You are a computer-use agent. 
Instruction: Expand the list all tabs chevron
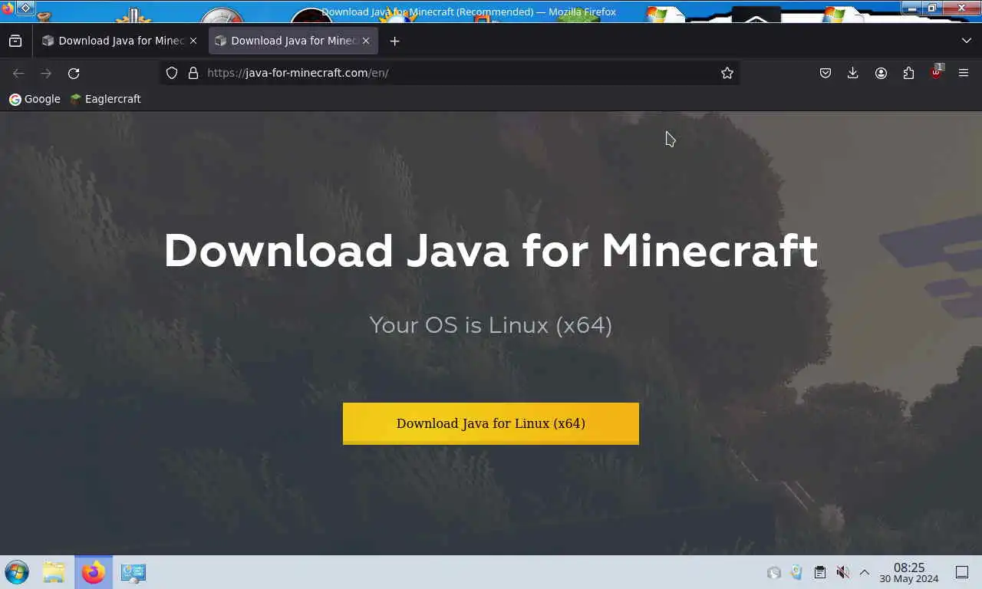coord(966,41)
